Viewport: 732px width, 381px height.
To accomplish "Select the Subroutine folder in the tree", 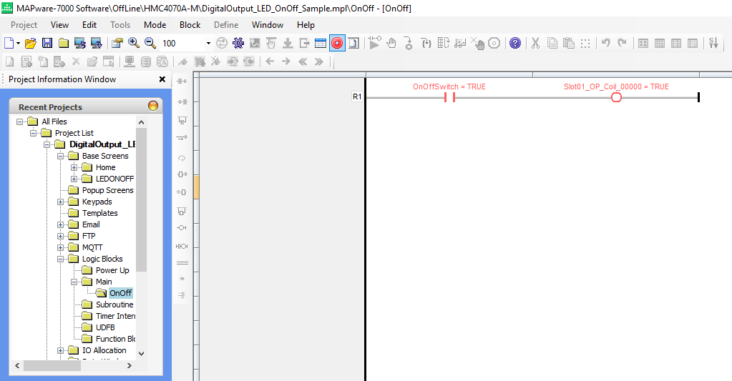I will pos(114,305).
